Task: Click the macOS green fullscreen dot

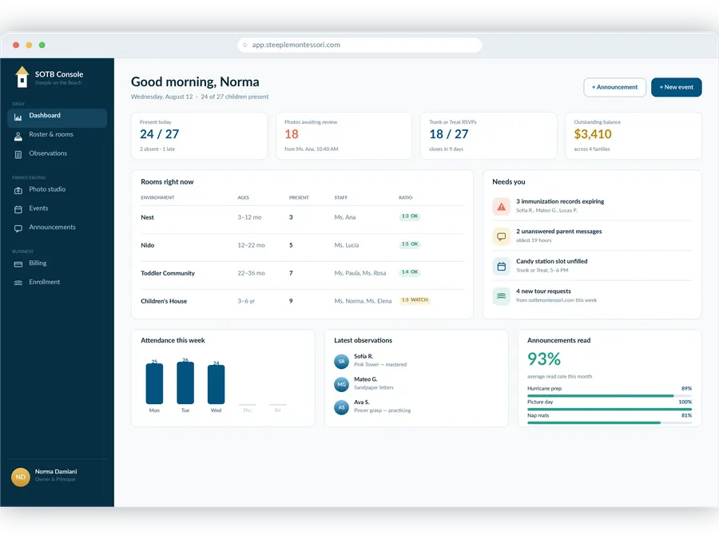Action: [x=42, y=45]
